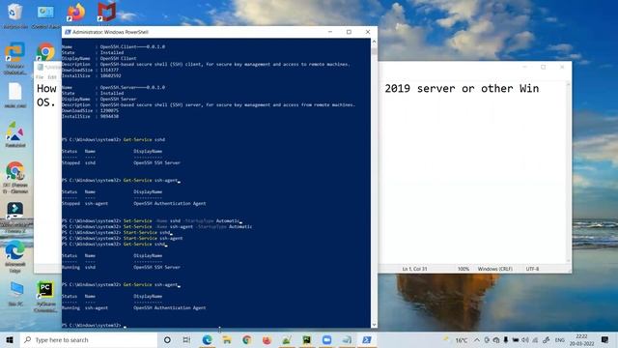
Task: Minimize the PowerShell window
Action: point(330,32)
